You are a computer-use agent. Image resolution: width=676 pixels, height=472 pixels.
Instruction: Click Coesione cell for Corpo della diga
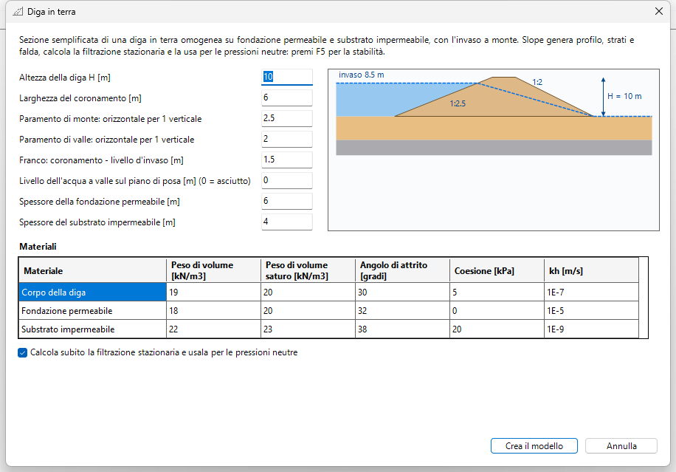tap(497, 292)
